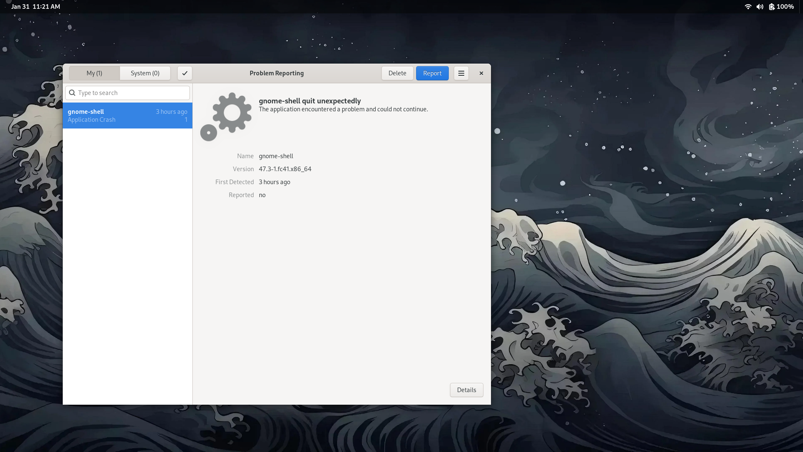Select the gnome-shell Application Crash entry
Image resolution: width=803 pixels, height=452 pixels.
128,116
